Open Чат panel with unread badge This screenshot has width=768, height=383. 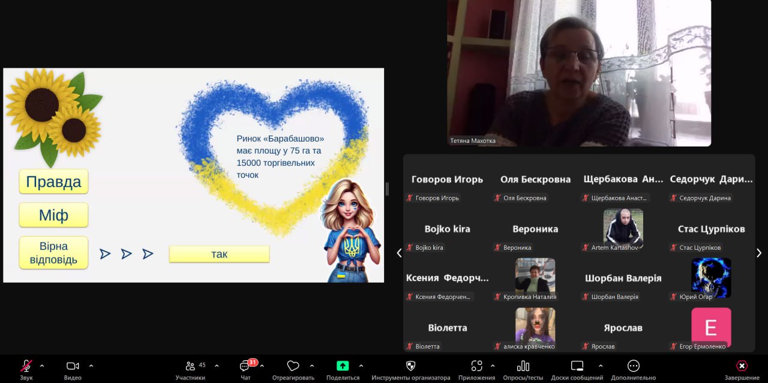[x=246, y=370]
